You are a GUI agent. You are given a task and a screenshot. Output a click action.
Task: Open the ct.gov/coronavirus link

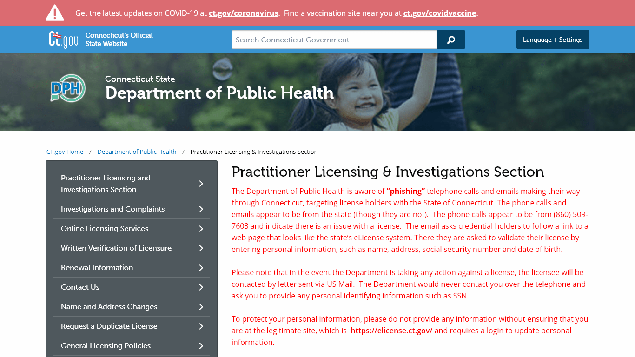pyautogui.click(x=243, y=13)
